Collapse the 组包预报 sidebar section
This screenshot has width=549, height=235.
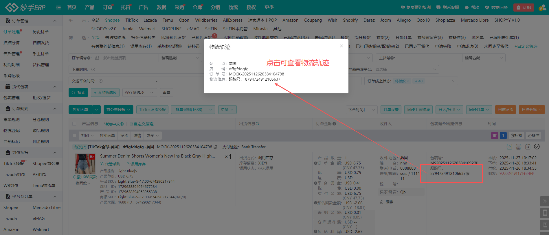55,153
